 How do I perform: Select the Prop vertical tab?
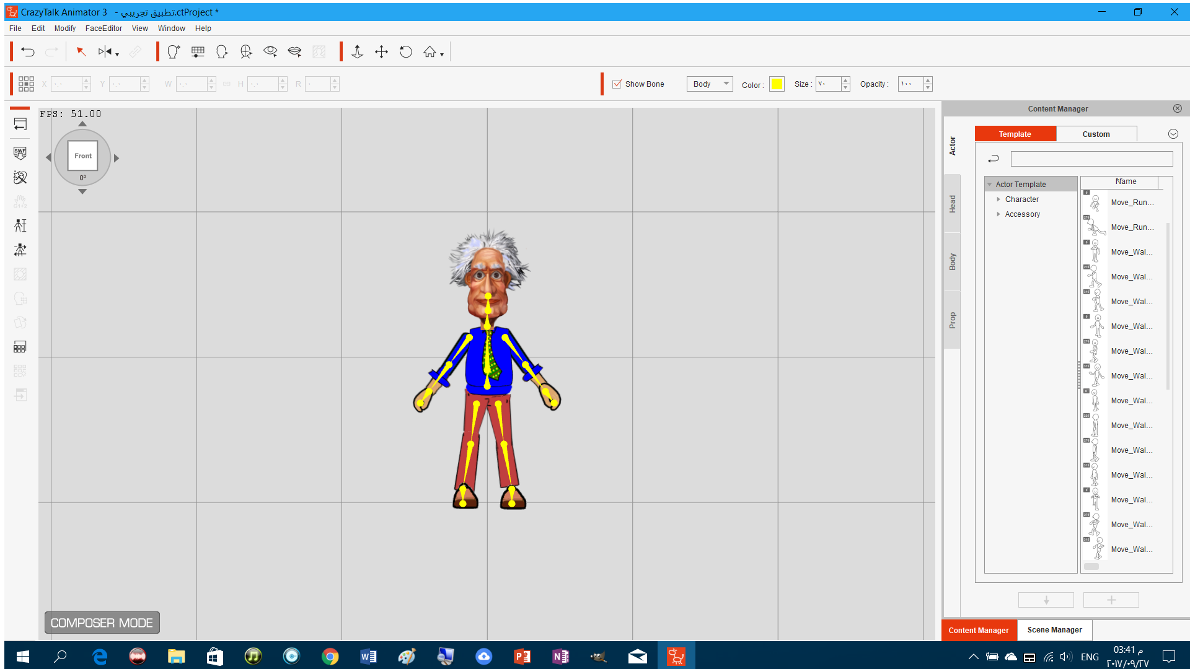(x=953, y=320)
